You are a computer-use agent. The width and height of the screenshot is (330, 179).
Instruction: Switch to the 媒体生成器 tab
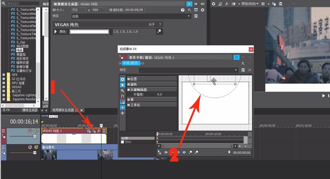pyautogui.click(x=30, y=110)
